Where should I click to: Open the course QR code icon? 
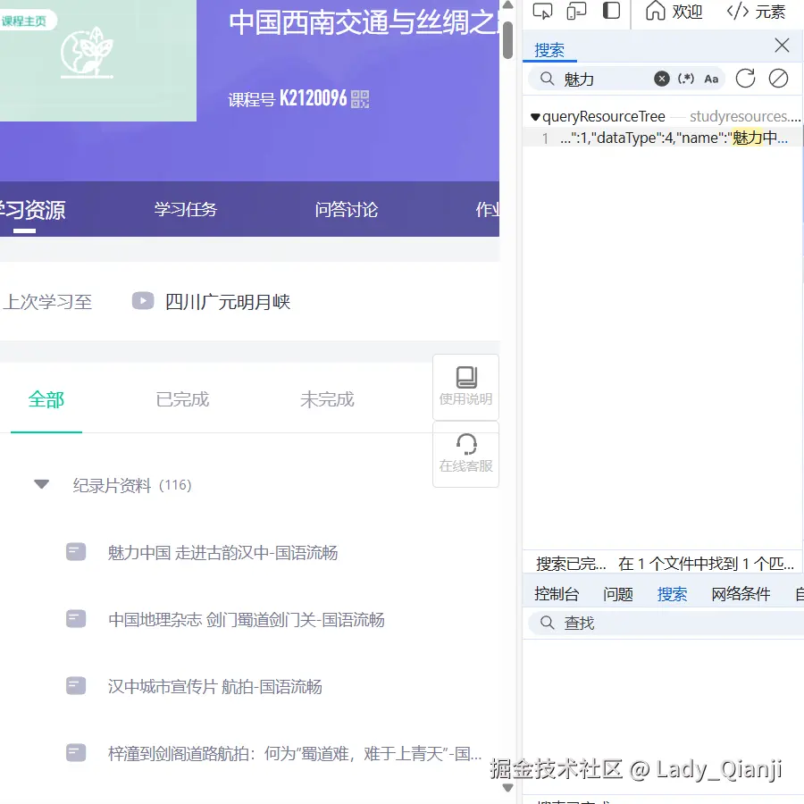tap(360, 99)
